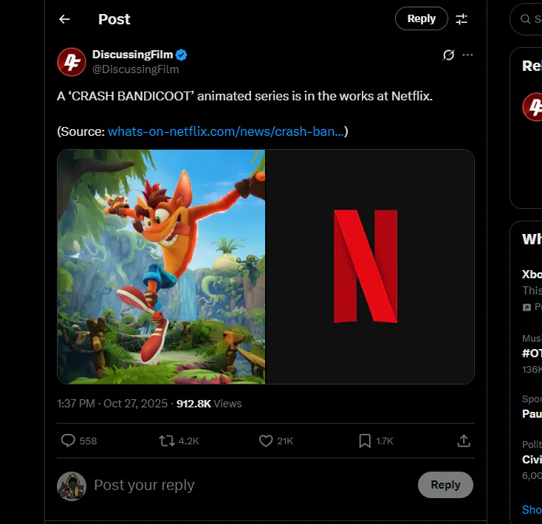Image resolution: width=542 pixels, height=524 pixels.
Task: Open the Netflix logo image
Action: click(x=369, y=266)
